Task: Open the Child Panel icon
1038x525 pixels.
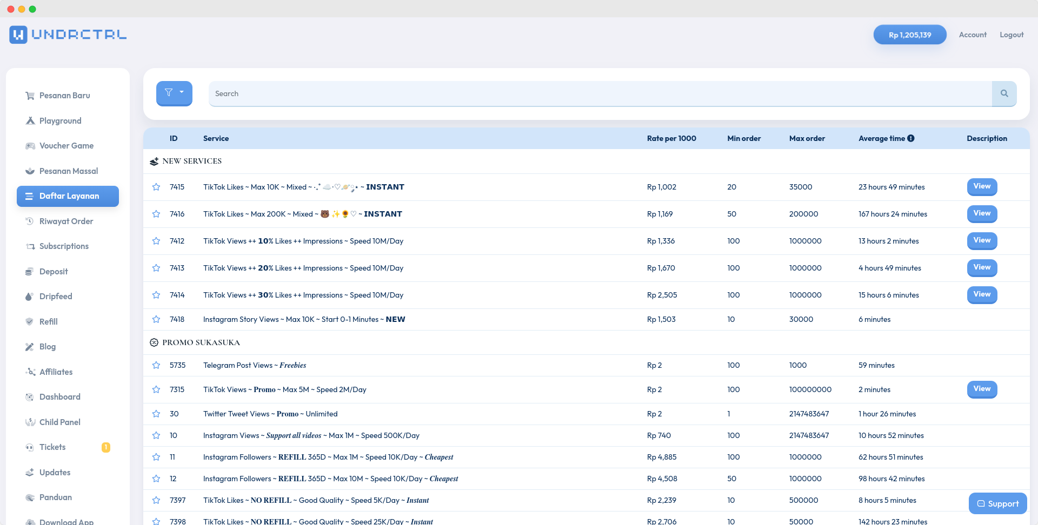Action: pyautogui.click(x=30, y=422)
